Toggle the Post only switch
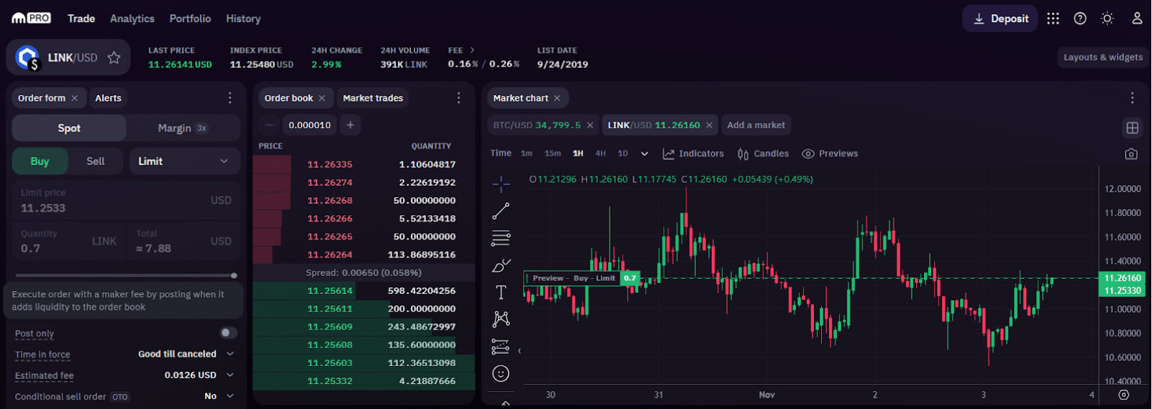 pos(228,332)
